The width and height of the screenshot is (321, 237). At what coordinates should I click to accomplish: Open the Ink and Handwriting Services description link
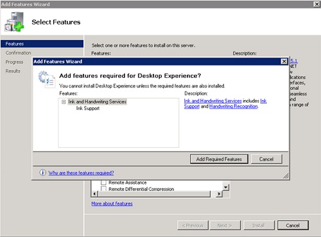tap(213, 101)
